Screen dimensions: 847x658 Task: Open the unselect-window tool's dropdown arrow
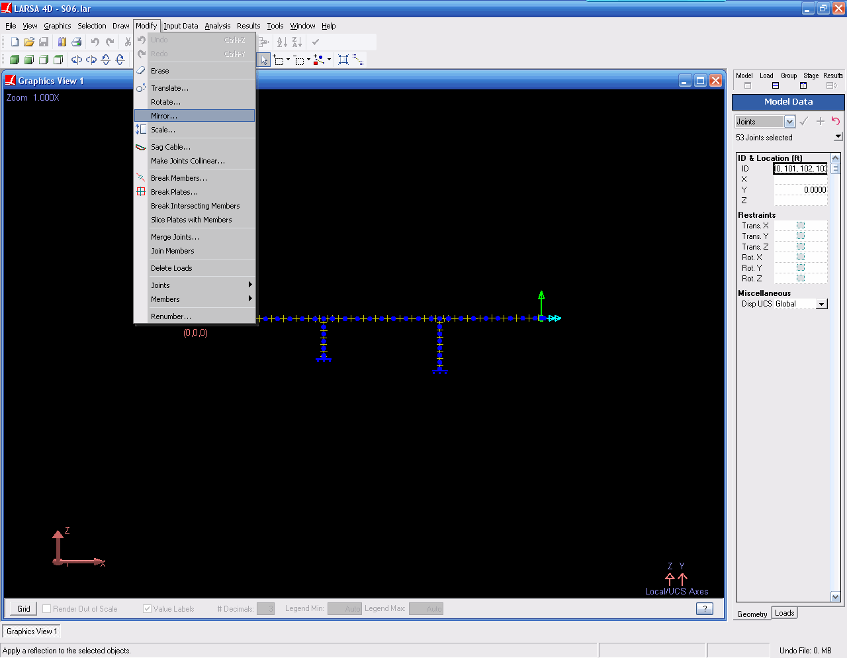coord(308,60)
